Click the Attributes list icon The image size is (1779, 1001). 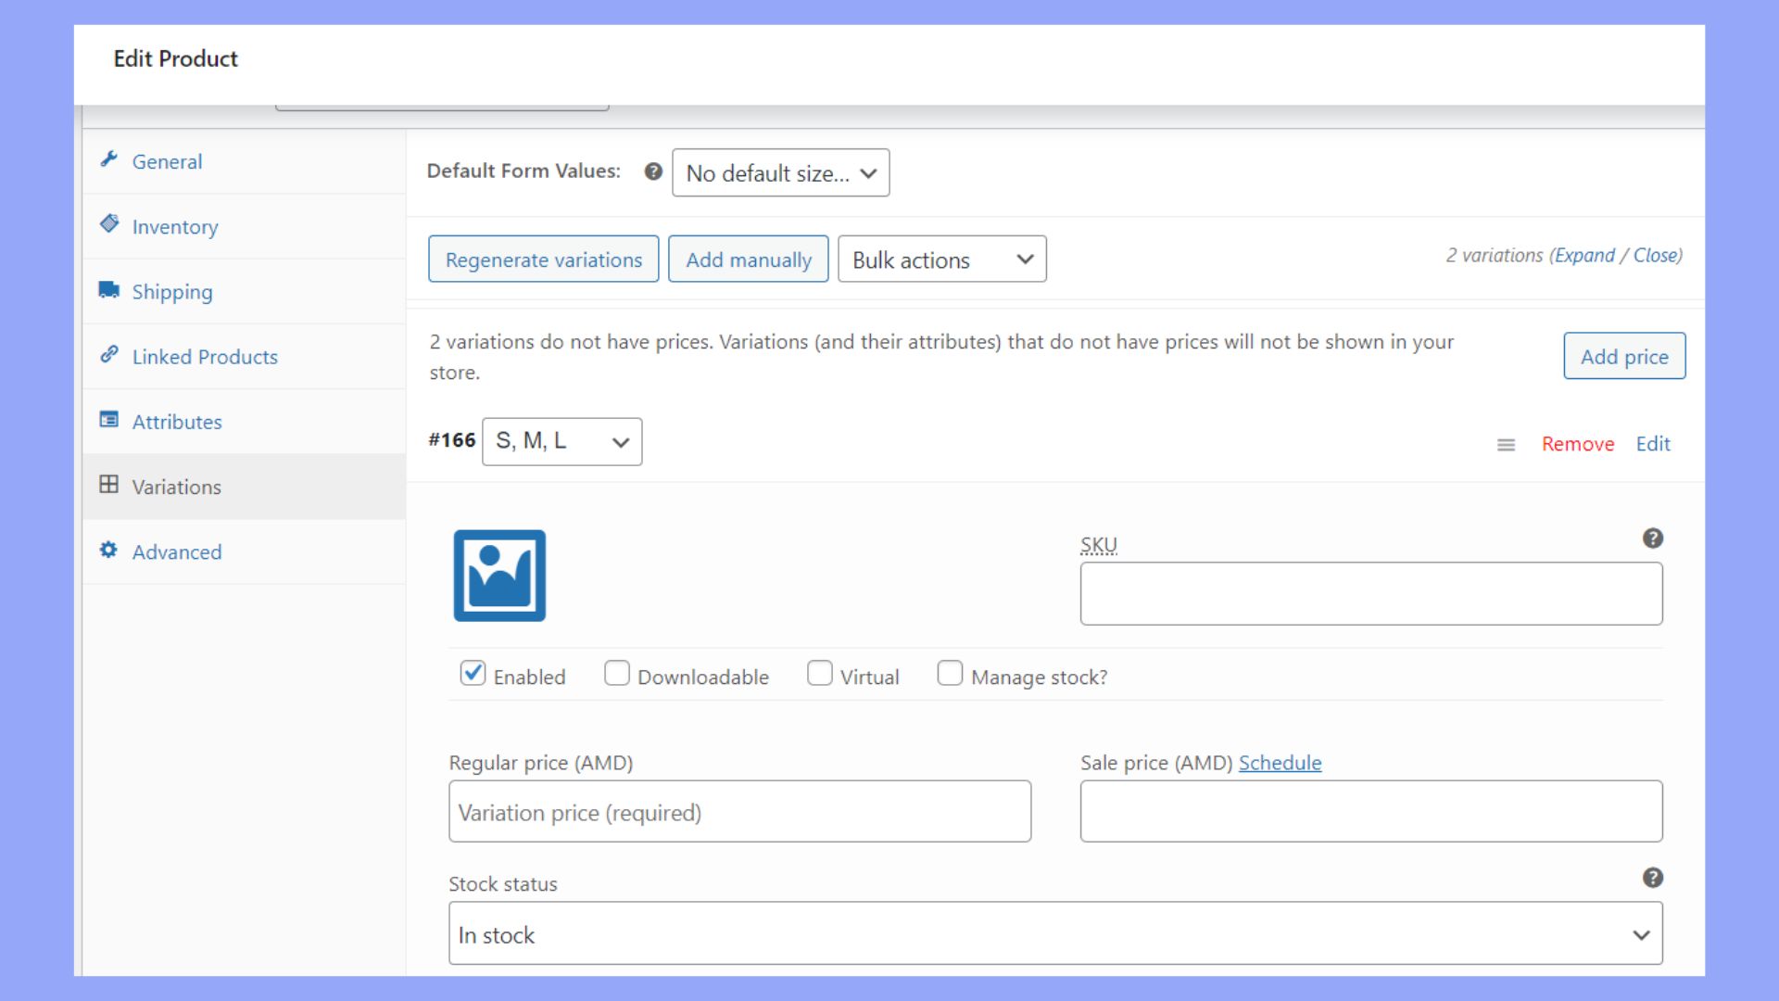pos(109,420)
